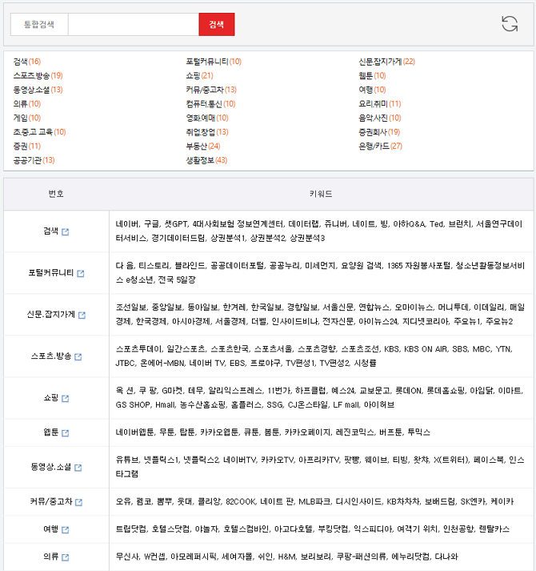Open the 초중고 교육(10) category
This screenshot has width=536, height=571.
tap(40, 132)
